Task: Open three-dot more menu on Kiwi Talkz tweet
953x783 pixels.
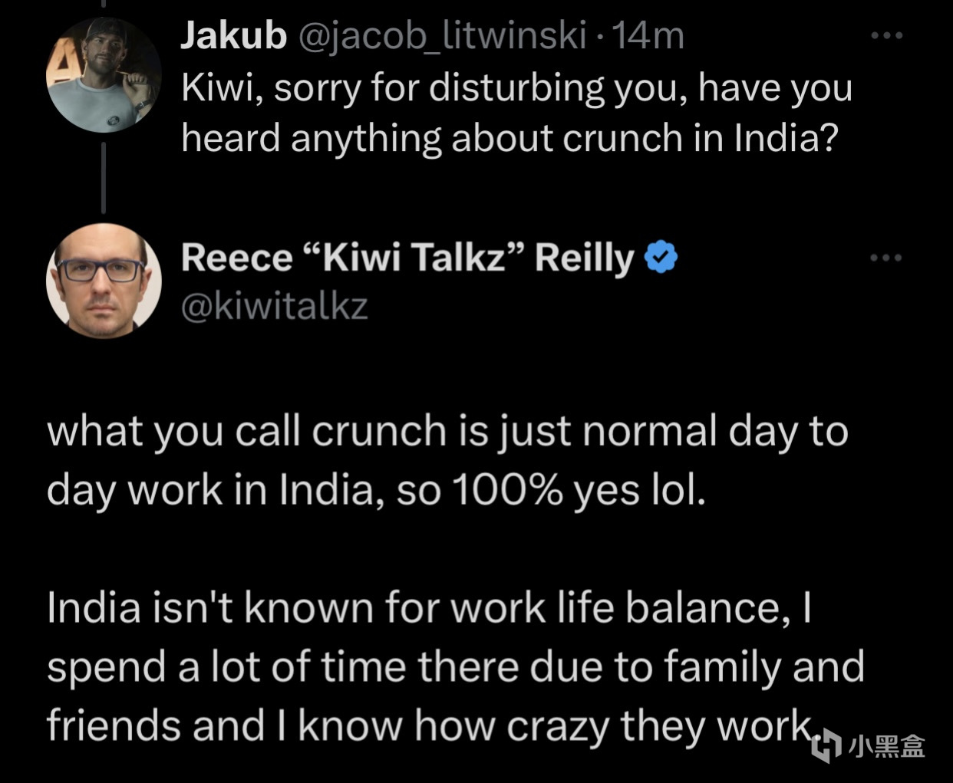Action: 886,258
